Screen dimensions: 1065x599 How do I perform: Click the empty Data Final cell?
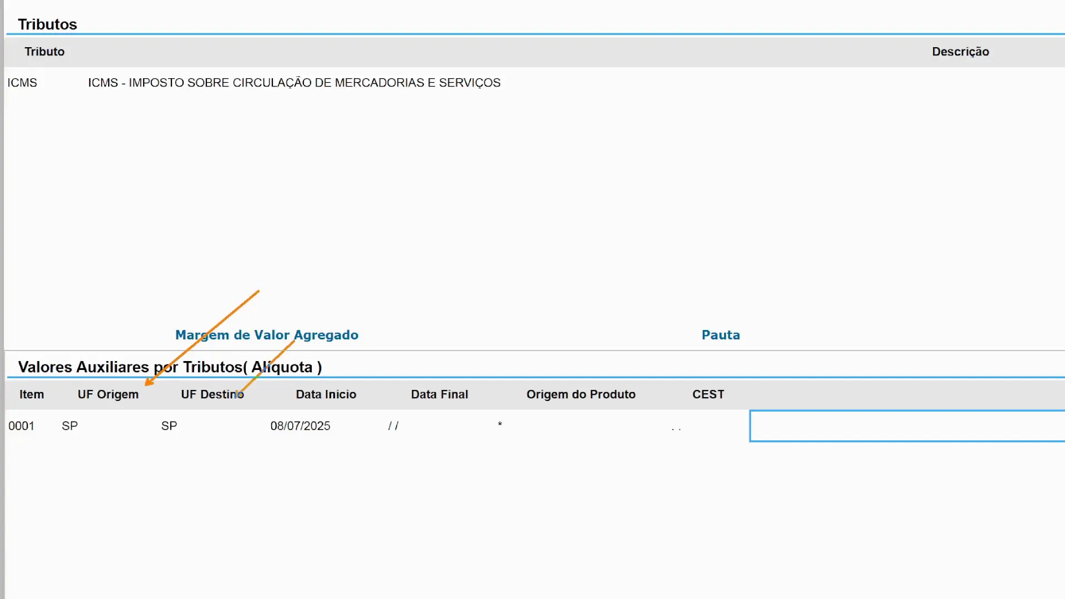(x=393, y=426)
